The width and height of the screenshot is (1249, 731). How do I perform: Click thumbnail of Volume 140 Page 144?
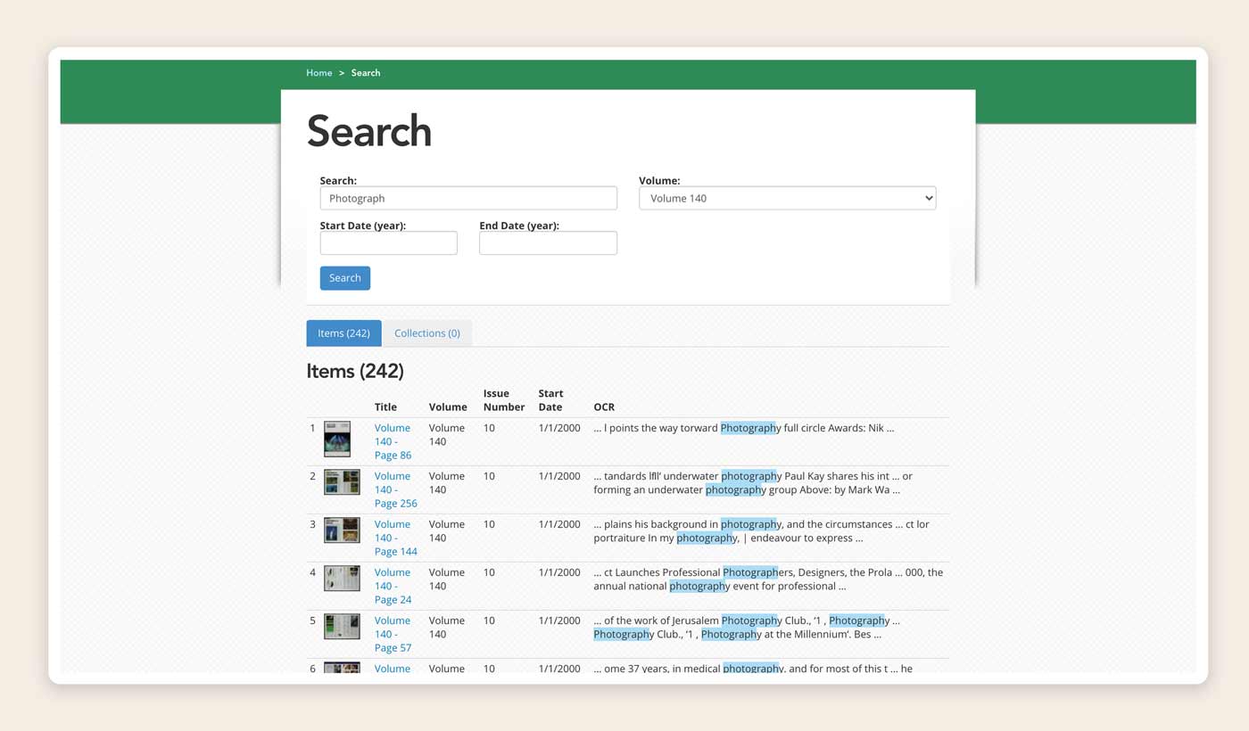[342, 530]
